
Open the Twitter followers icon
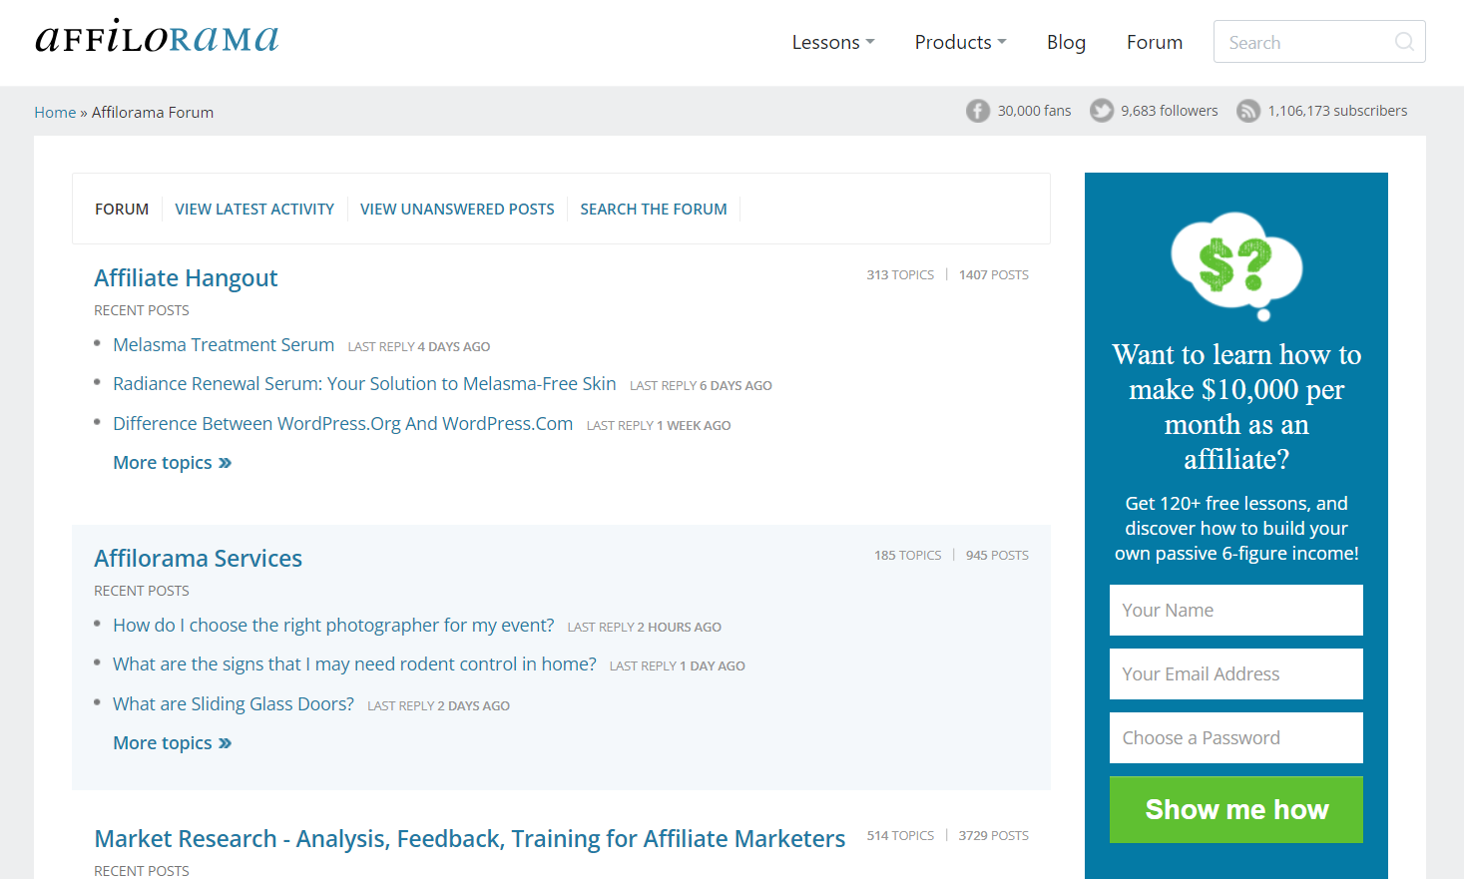[x=1102, y=111]
